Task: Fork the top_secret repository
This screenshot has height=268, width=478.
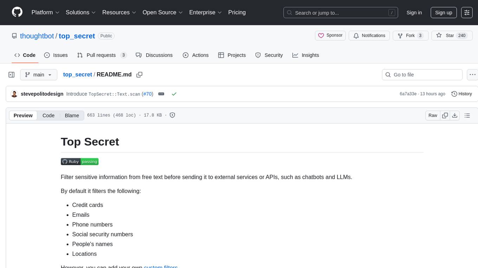Action: 410,35
